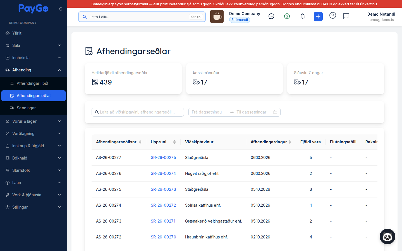The height and width of the screenshot is (251, 402).
Task: Expand the Sala menu
Action: click(x=33, y=45)
